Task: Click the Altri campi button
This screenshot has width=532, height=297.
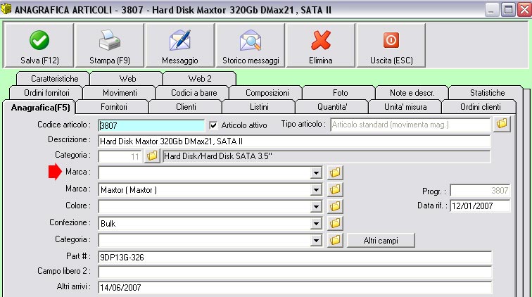Action: coord(380,240)
